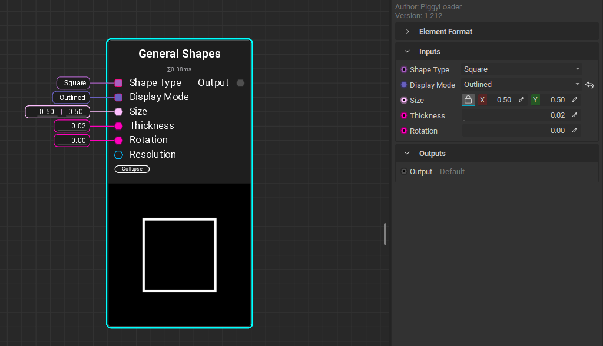Click the Size Y value field in the panel
Screen dimensions: 603x346
tap(555, 100)
